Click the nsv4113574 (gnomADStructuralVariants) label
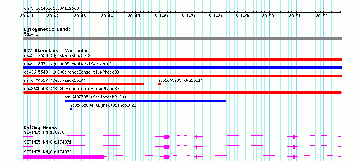This screenshot has width=353, height=161. 68,64
